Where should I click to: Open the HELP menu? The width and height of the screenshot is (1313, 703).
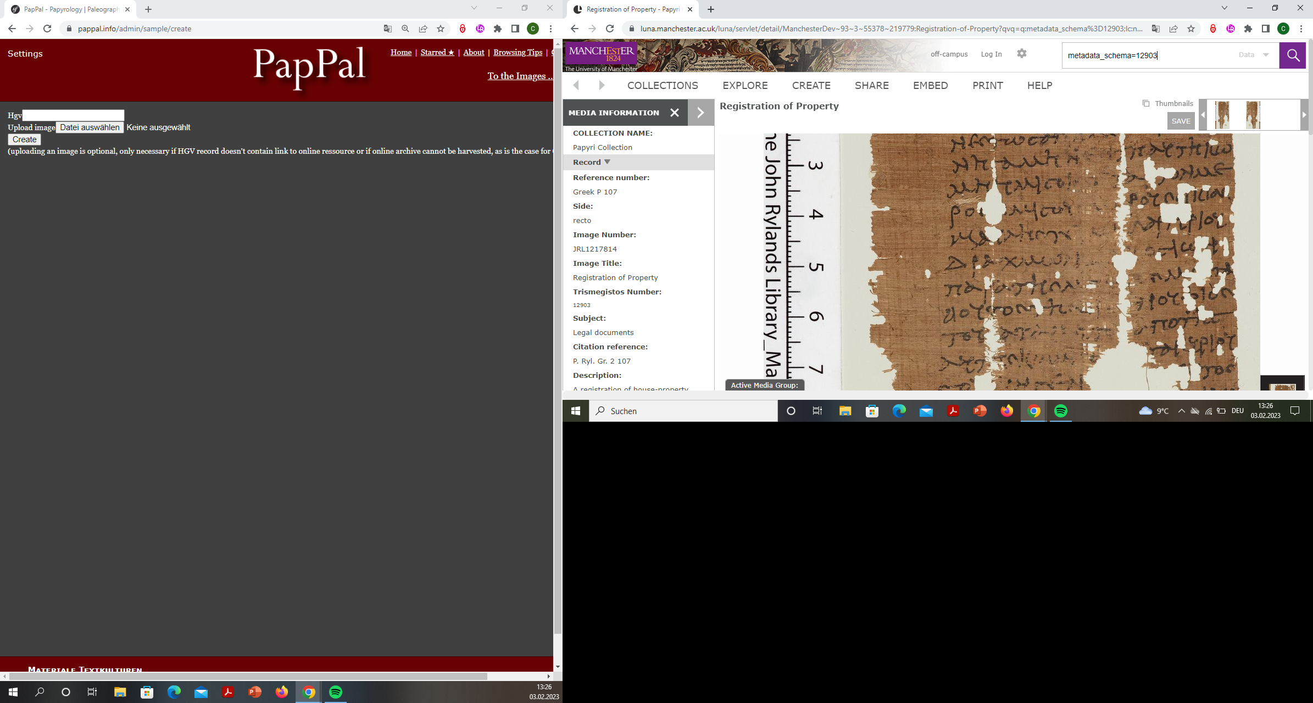tap(1039, 85)
